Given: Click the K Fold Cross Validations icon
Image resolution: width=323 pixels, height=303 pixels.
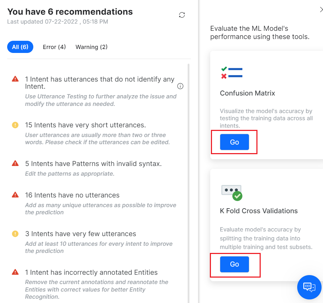Looking at the screenshot, I should point(232,192).
